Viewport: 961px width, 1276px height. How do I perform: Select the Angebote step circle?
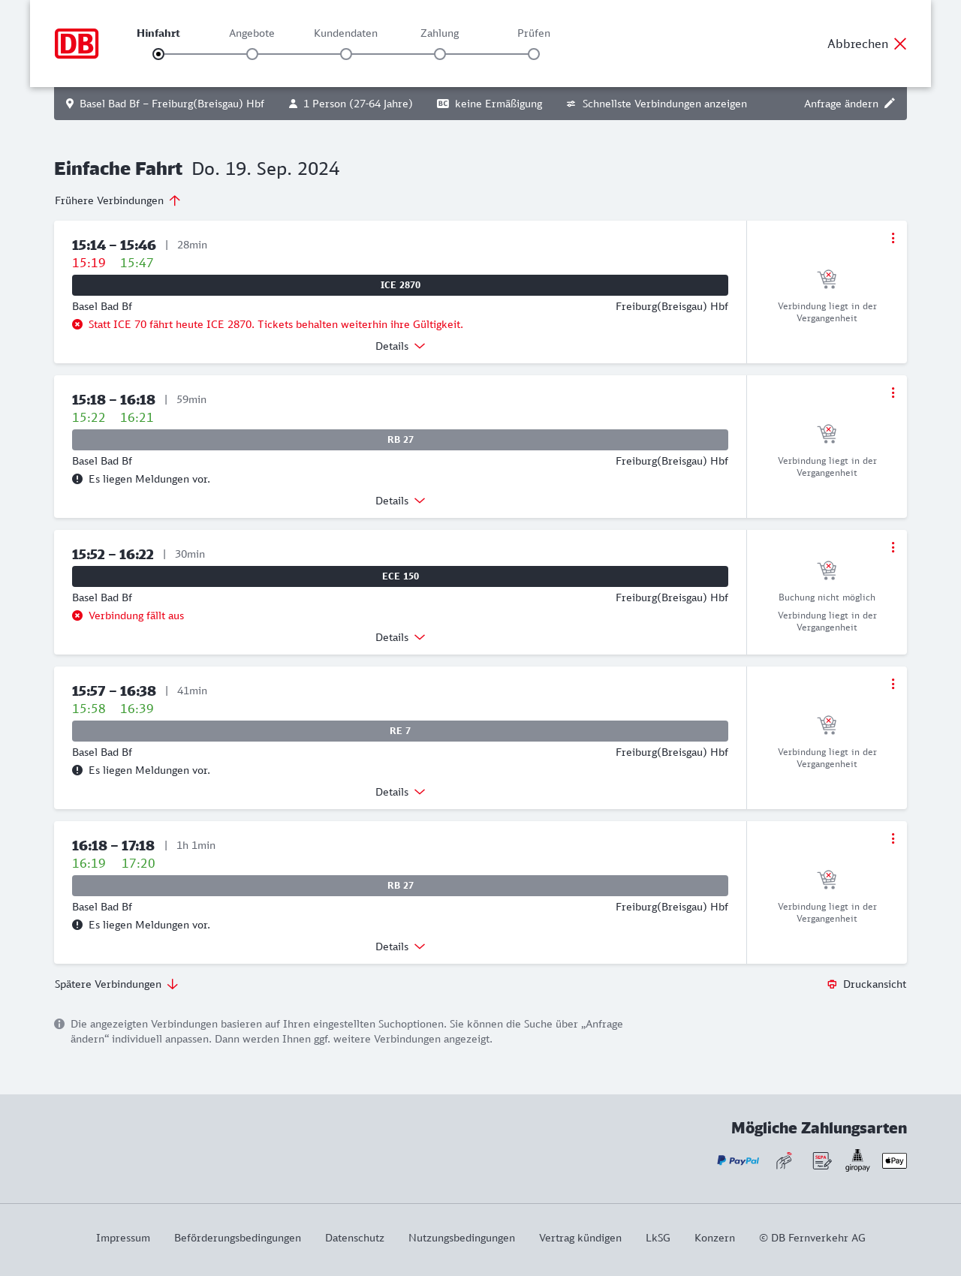(x=252, y=54)
